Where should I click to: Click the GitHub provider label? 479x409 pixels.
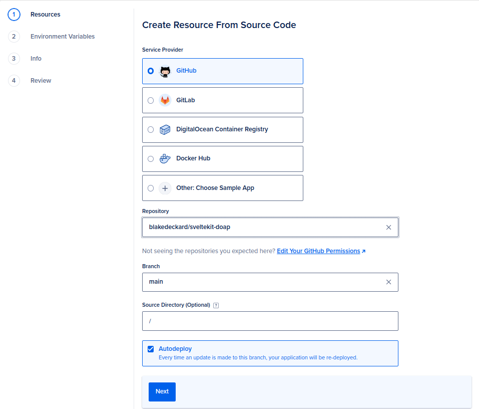[186, 71]
